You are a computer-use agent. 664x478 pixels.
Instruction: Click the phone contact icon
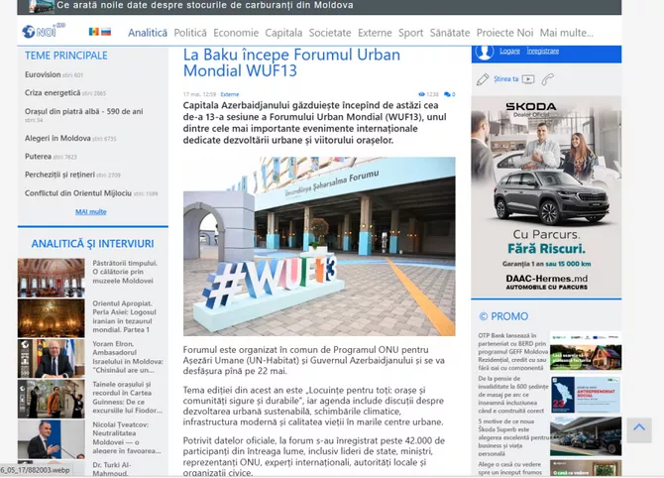click(x=548, y=79)
